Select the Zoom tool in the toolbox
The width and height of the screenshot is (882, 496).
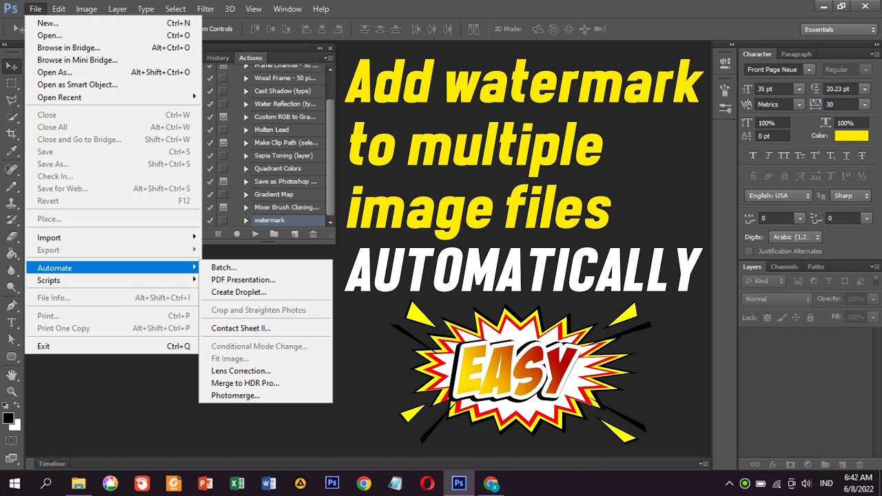pyautogui.click(x=12, y=391)
